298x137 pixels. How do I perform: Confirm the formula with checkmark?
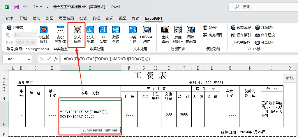[49, 59]
